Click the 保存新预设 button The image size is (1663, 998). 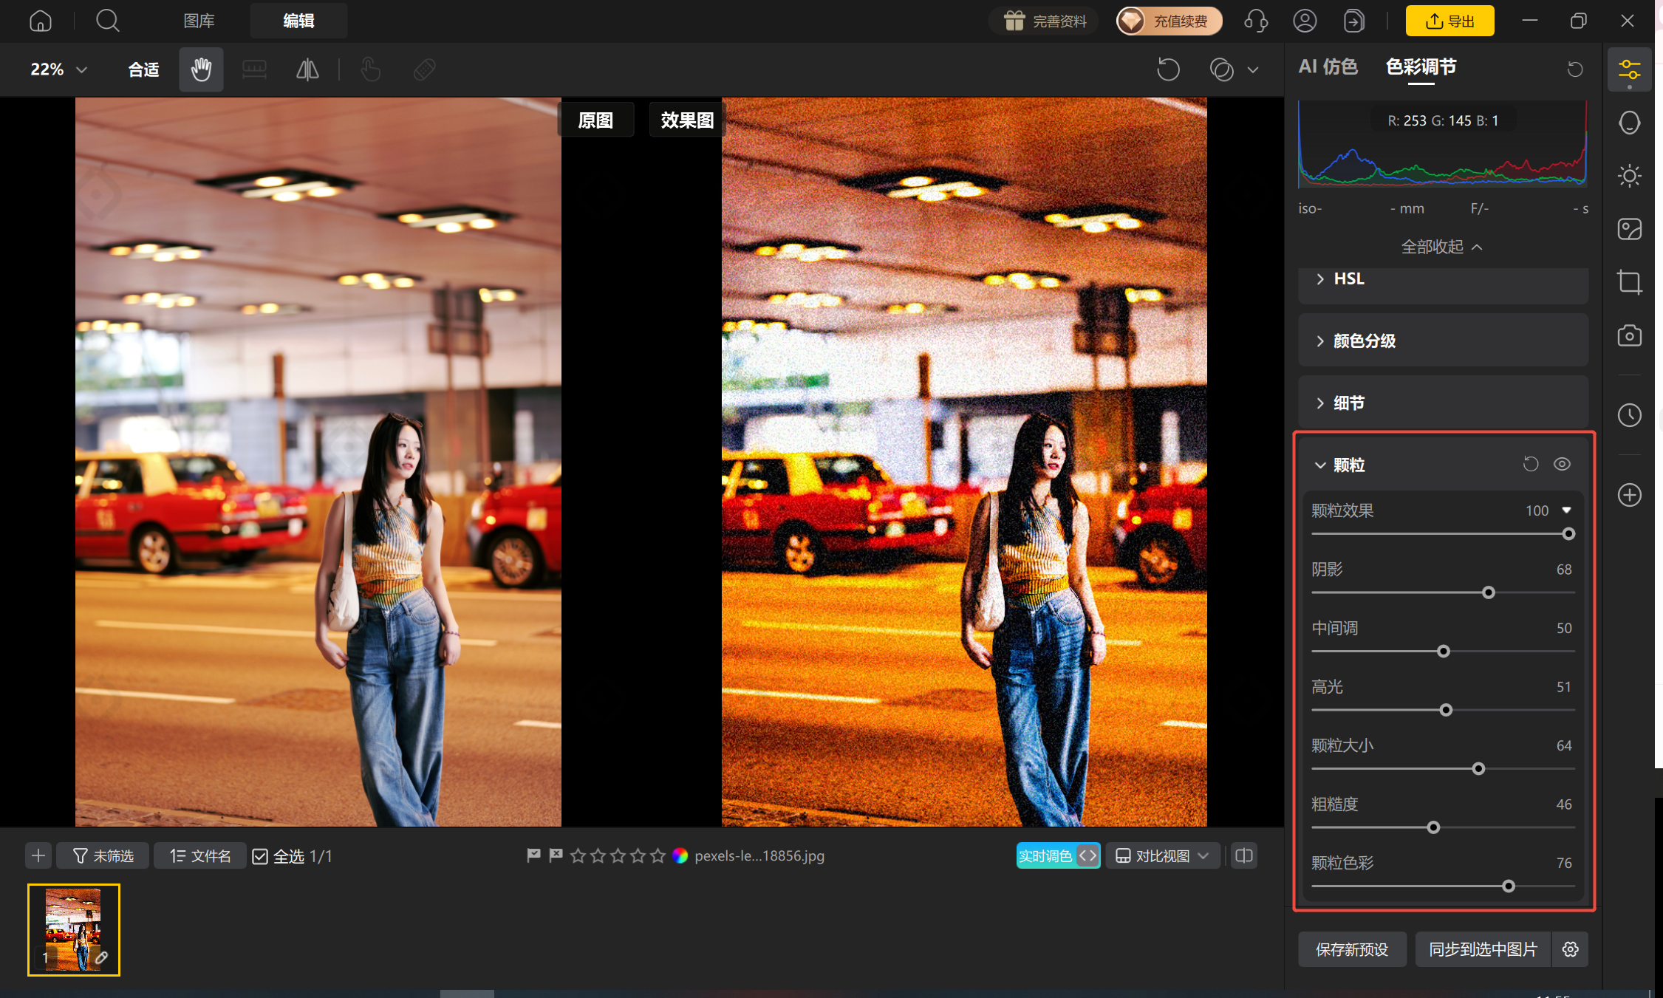(1352, 949)
